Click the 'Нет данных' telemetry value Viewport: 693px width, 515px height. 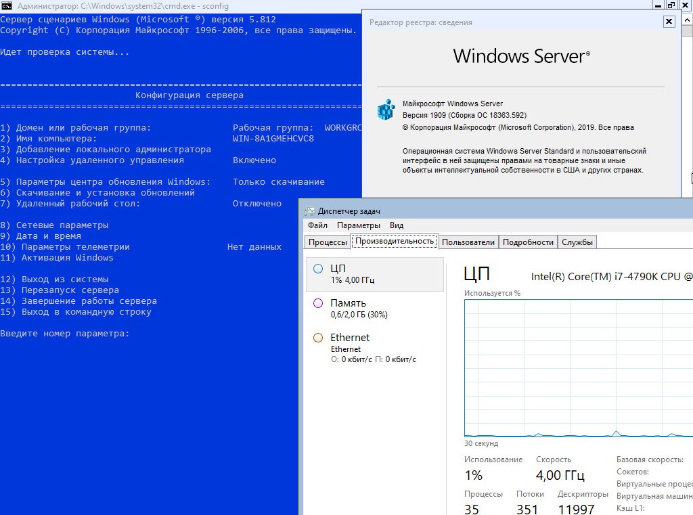[x=254, y=247]
